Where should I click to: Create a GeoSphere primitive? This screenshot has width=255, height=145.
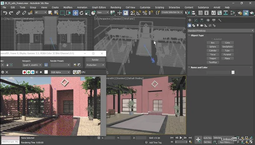coord(227,47)
